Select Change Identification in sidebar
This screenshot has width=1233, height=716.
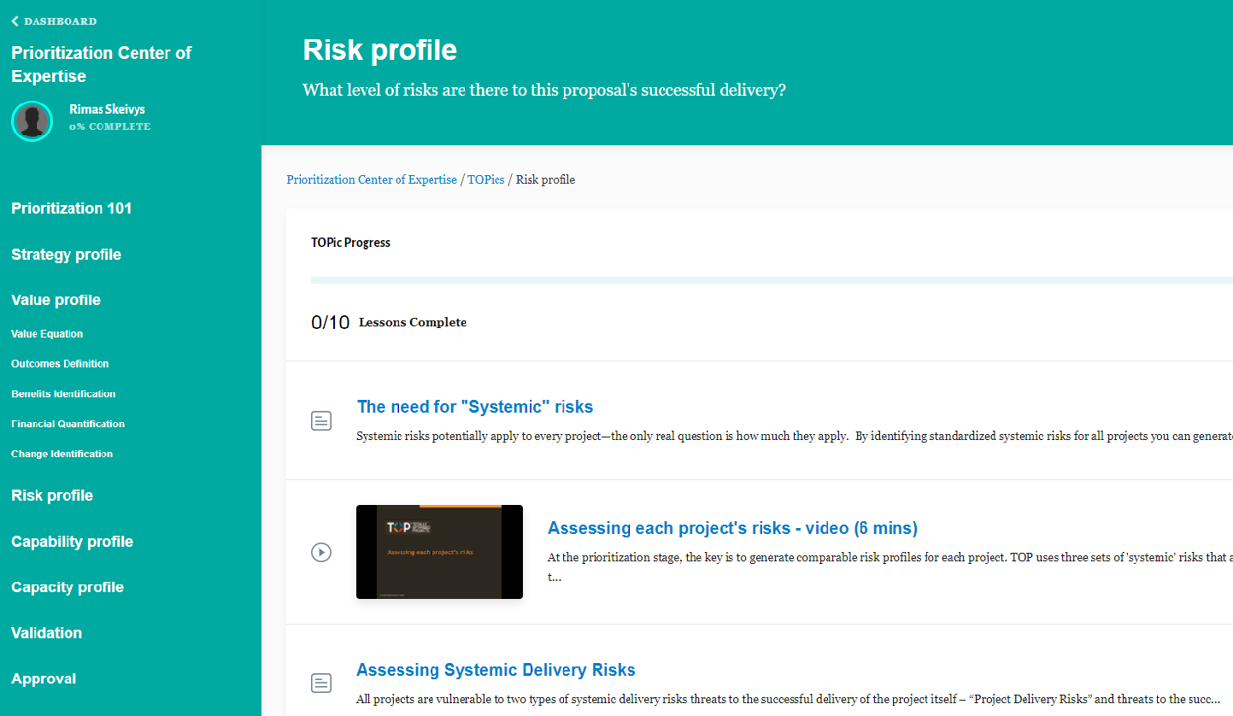(62, 454)
